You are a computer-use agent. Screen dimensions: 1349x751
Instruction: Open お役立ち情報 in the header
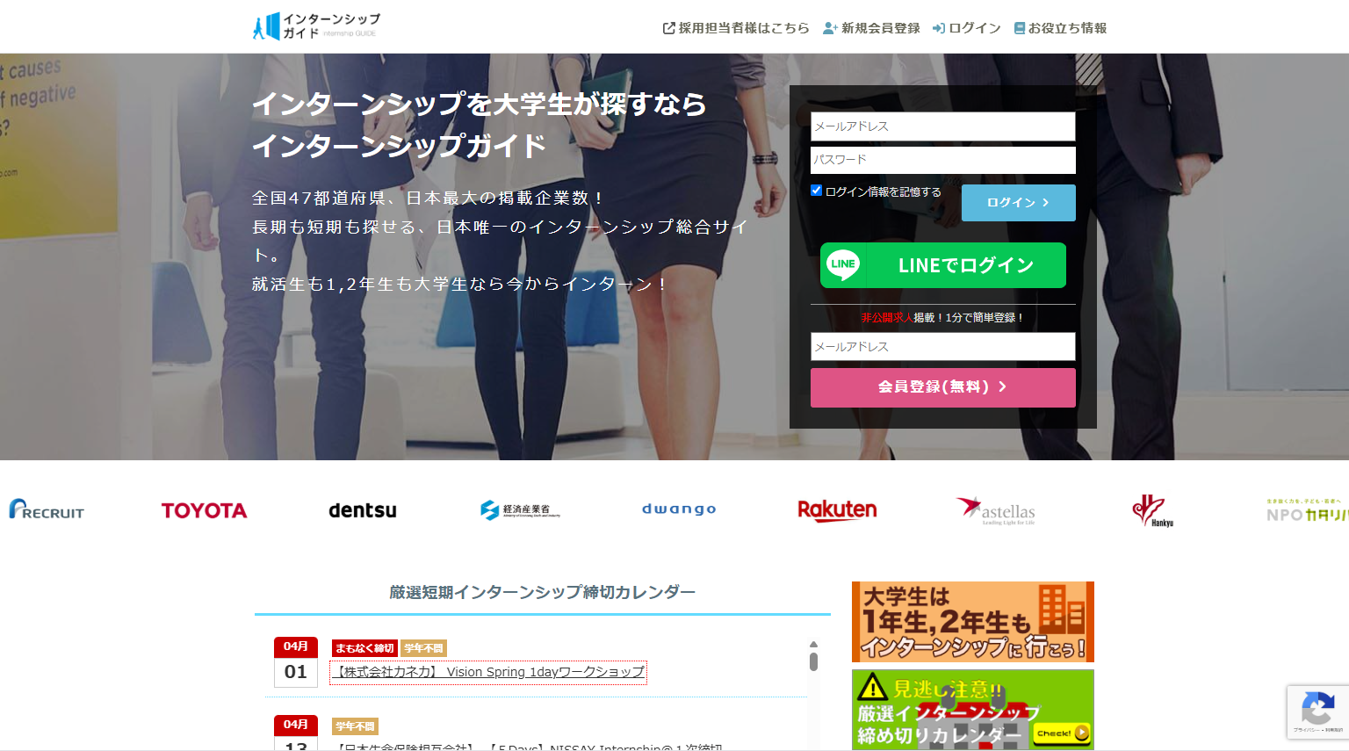(x=1060, y=28)
